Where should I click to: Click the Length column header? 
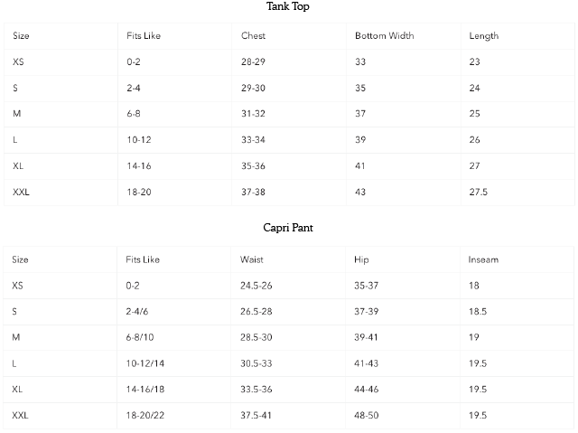point(483,36)
